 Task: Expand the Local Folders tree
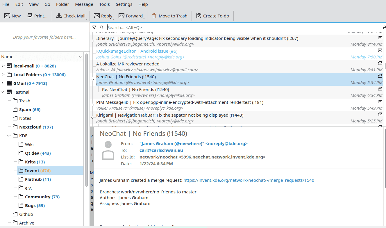click(x=3, y=74)
